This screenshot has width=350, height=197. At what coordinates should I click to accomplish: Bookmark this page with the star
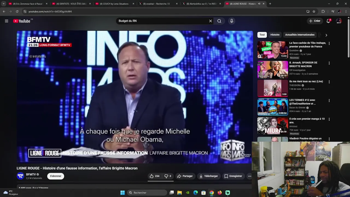314,11
